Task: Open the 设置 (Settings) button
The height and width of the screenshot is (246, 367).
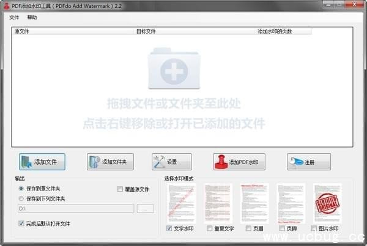Action: click(171, 162)
